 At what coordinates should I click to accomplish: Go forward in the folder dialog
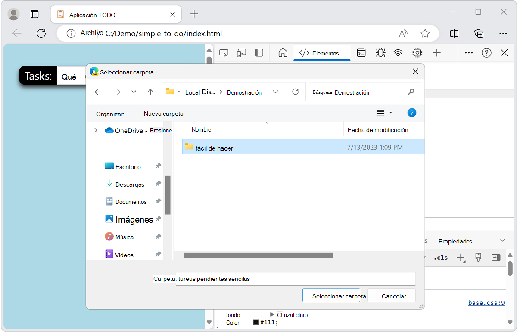click(117, 92)
